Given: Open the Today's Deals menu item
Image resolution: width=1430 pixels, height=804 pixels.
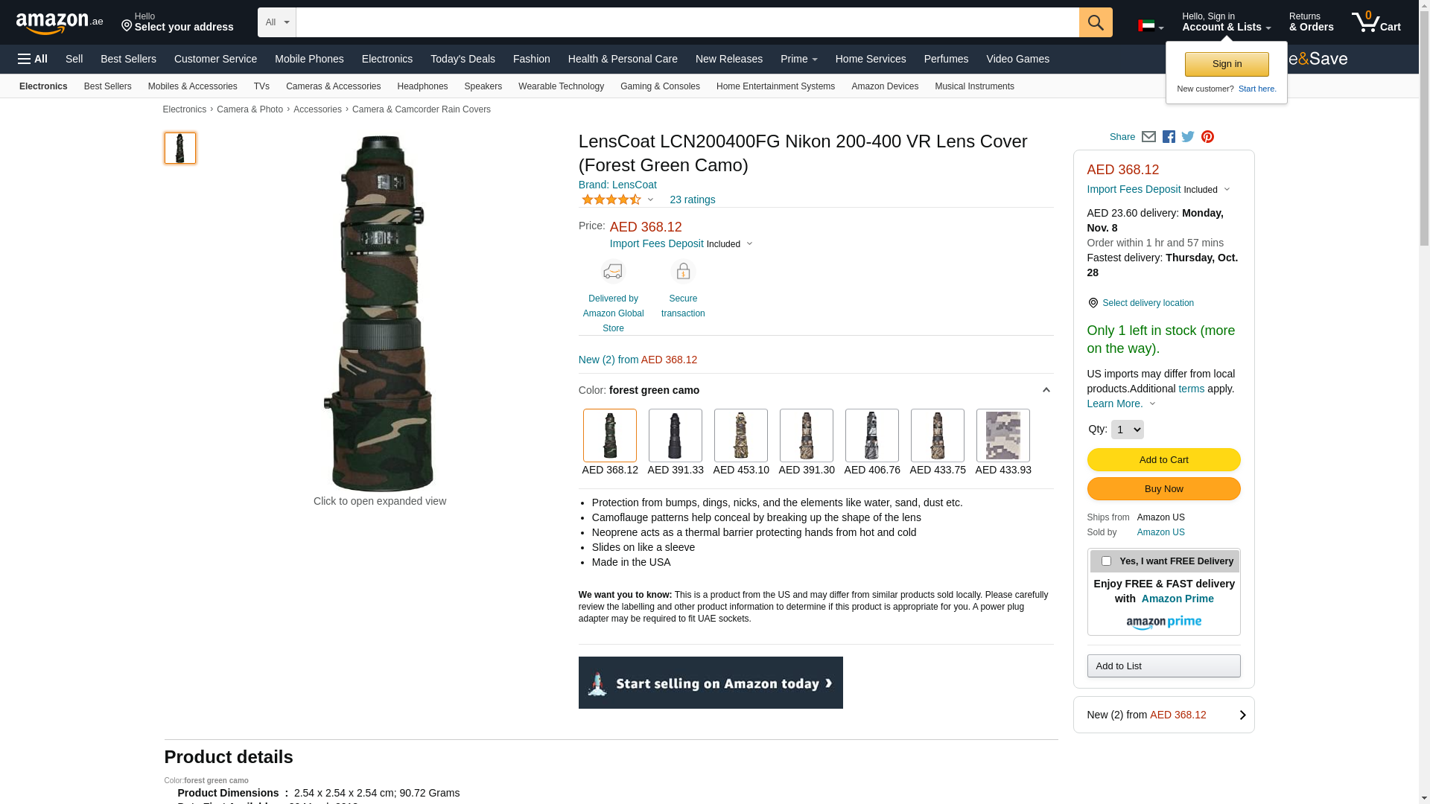Looking at the screenshot, I should [x=463, y=59].
